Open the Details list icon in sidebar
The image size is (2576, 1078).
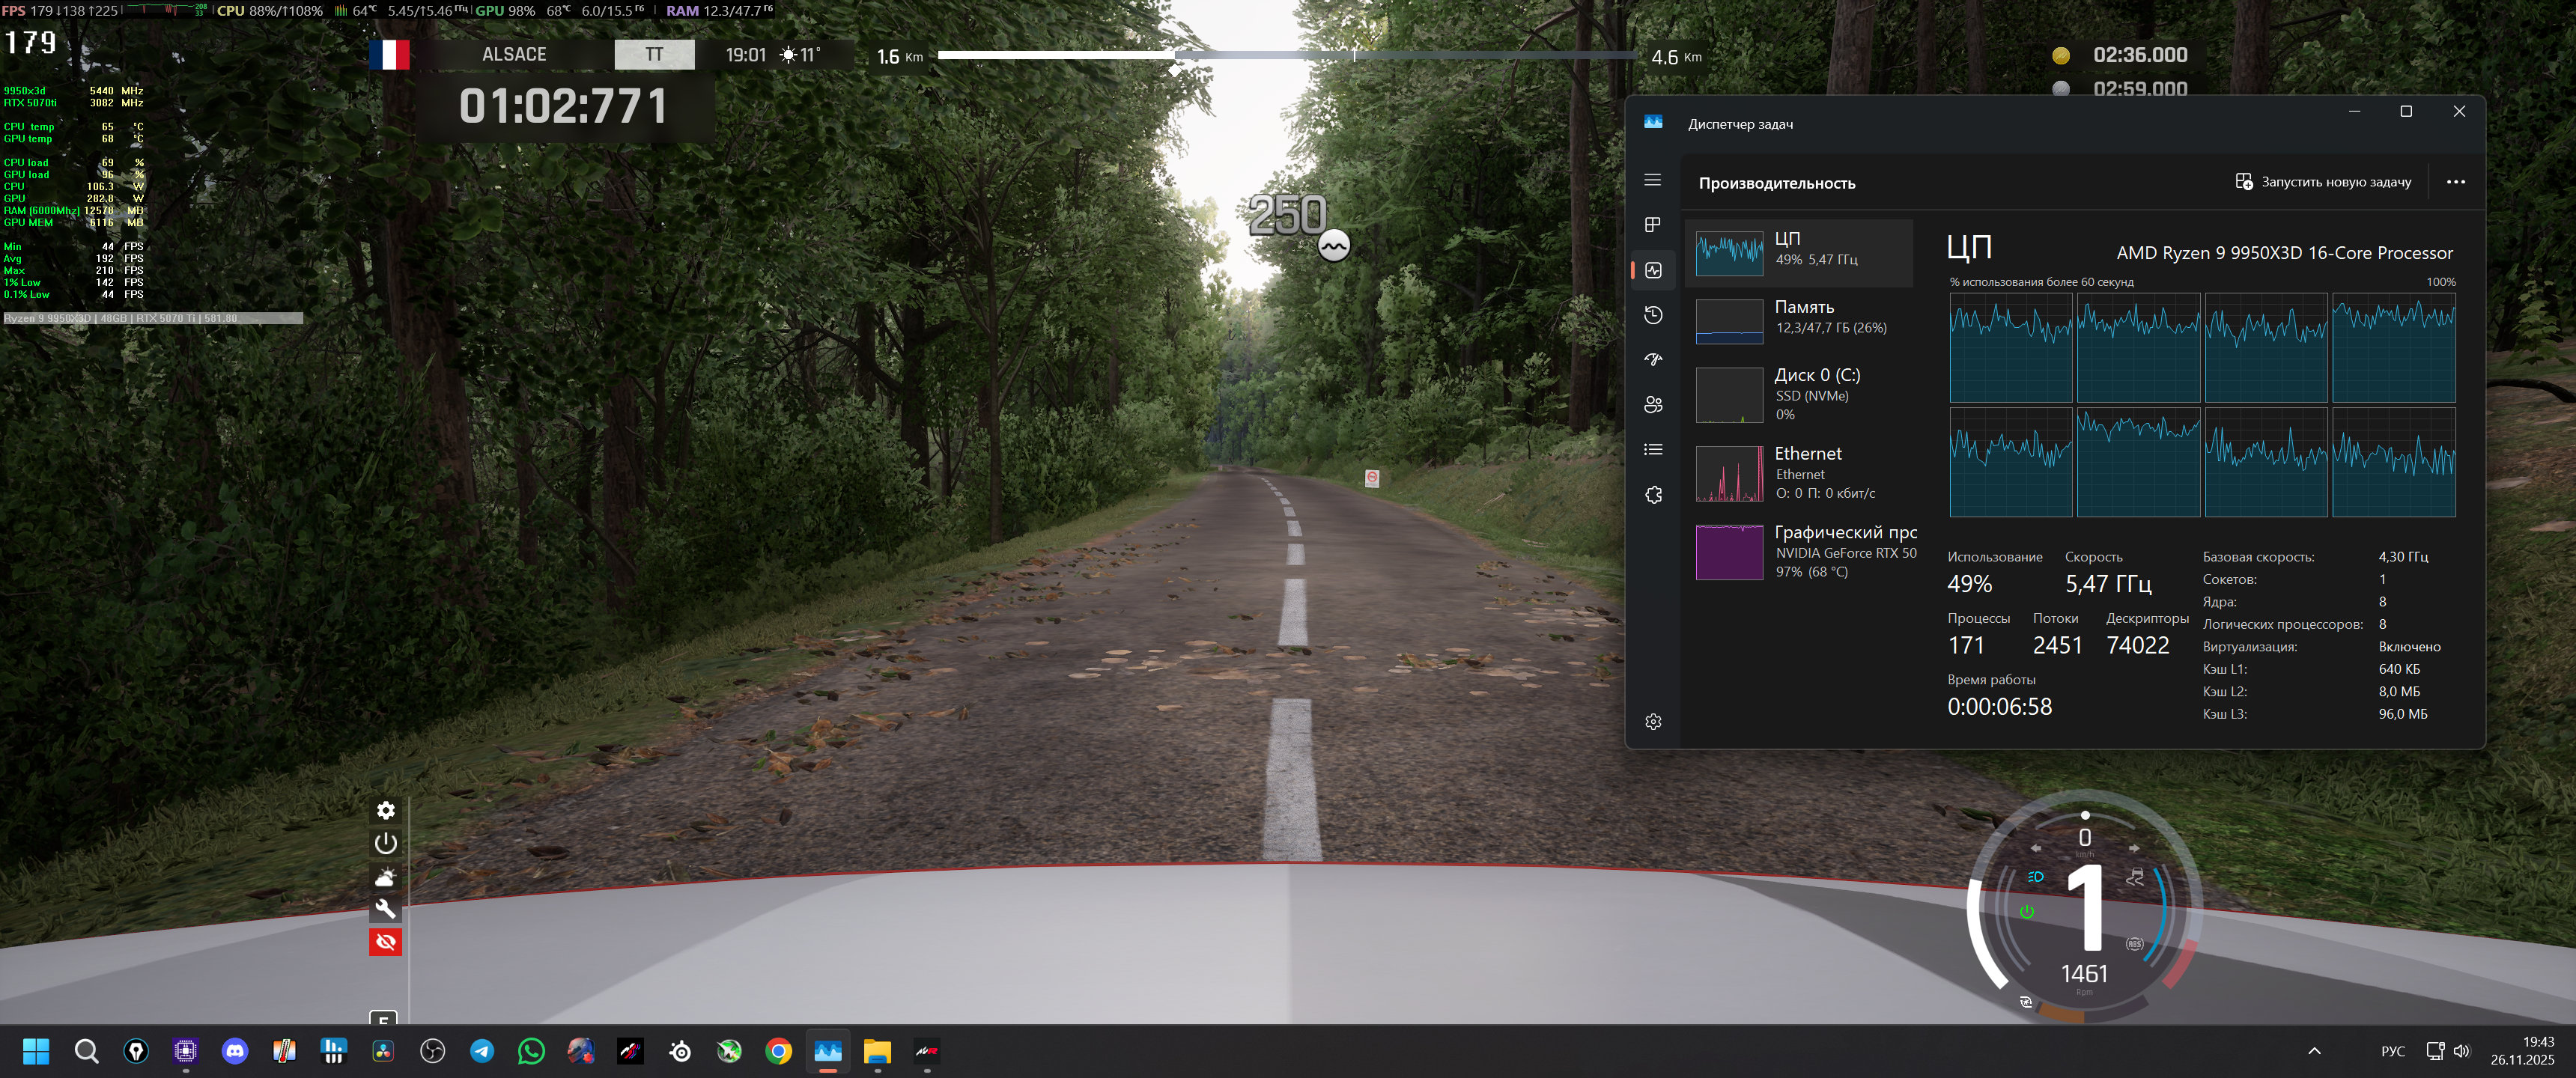[x=1652, y=450]
